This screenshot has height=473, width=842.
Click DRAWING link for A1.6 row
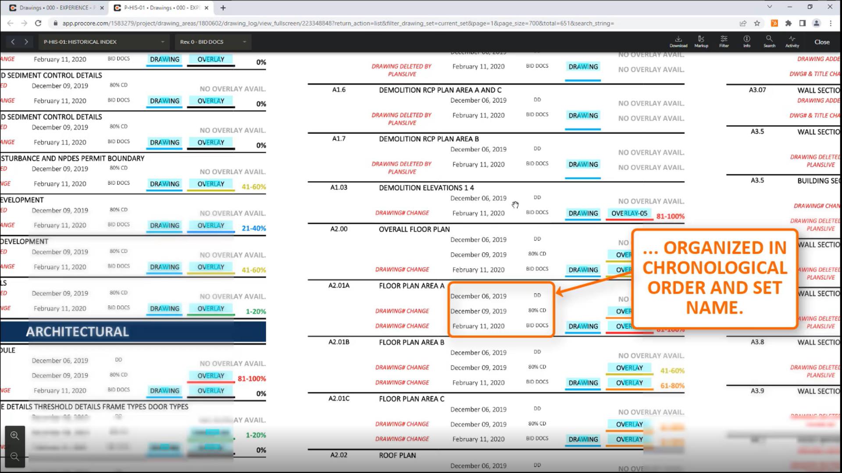coord(583,116)
